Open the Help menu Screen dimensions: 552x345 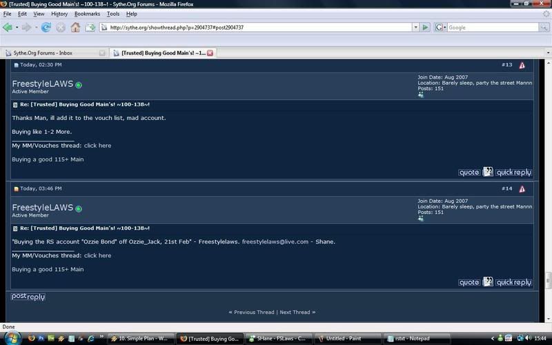point(132,14)
